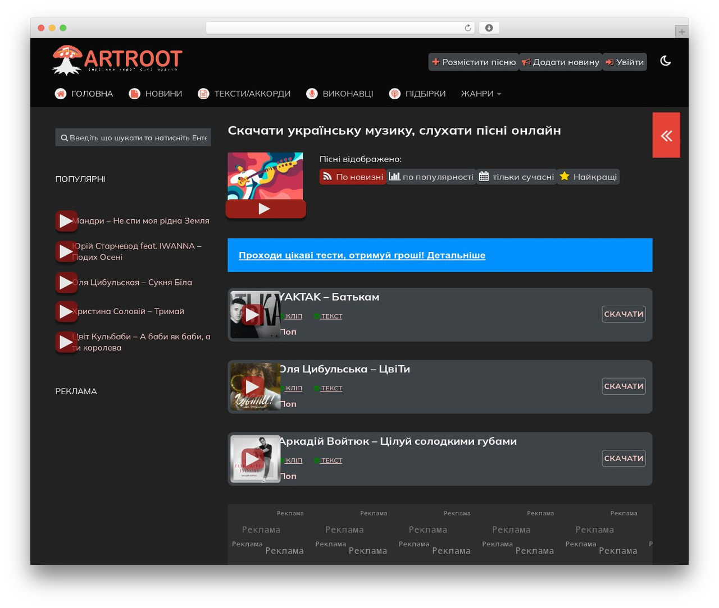Sort songs по популярності

(431, 177)
